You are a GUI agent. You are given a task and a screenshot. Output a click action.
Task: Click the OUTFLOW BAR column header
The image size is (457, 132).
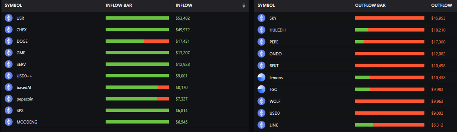coord(370,5)
